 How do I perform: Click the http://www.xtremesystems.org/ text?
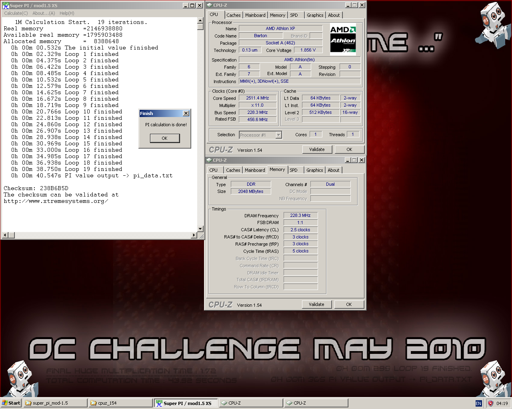coord(56,201)
